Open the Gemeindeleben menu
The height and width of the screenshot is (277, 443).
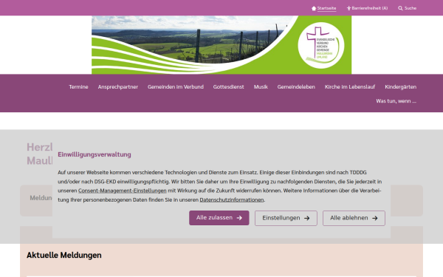point(296,86)
